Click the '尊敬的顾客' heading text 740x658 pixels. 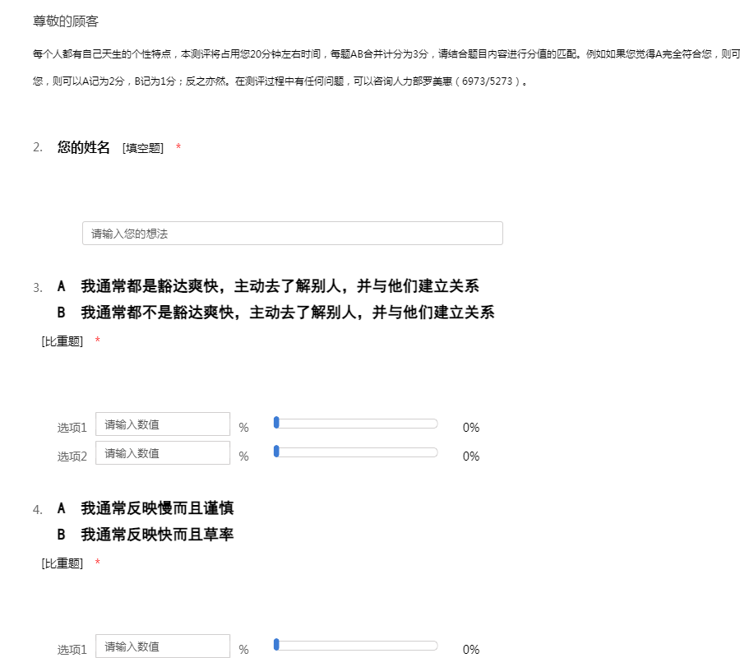click(66, 21)
